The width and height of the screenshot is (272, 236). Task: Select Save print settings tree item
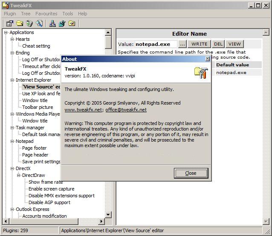(41, 162)
